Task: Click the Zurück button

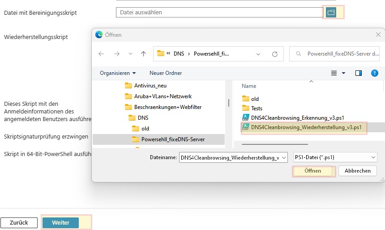Action: (x=19, y=223)
